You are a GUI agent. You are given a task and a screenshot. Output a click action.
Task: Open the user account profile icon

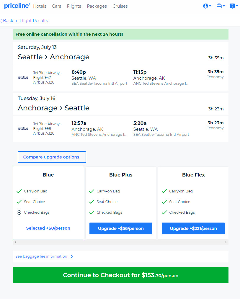coord(205,6)
